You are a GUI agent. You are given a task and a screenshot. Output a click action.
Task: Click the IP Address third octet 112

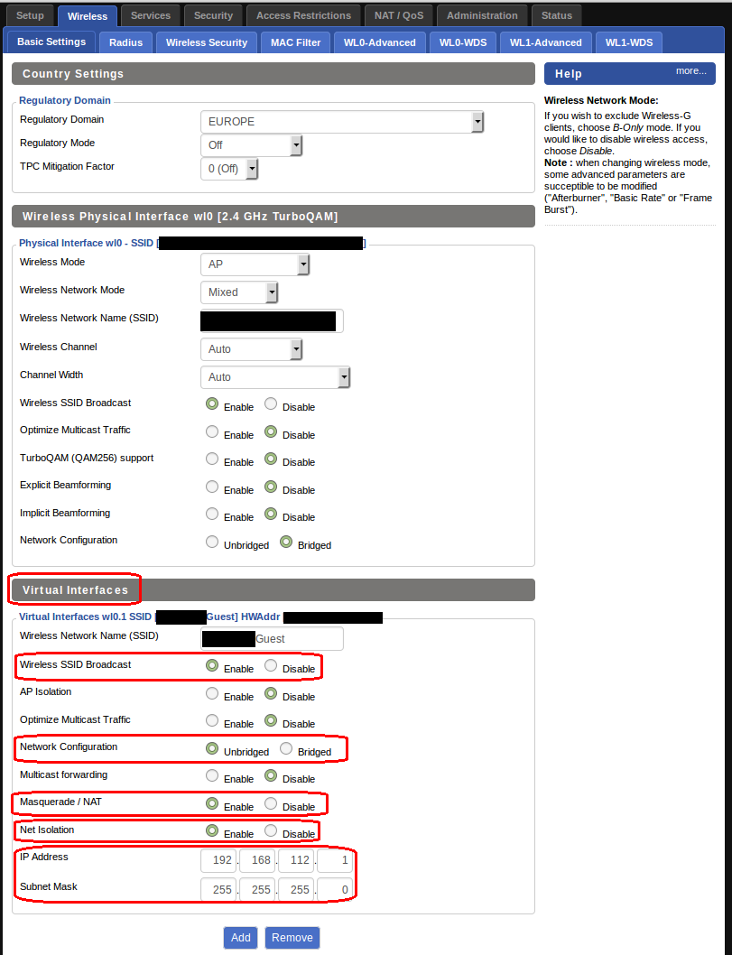(296, 860)
